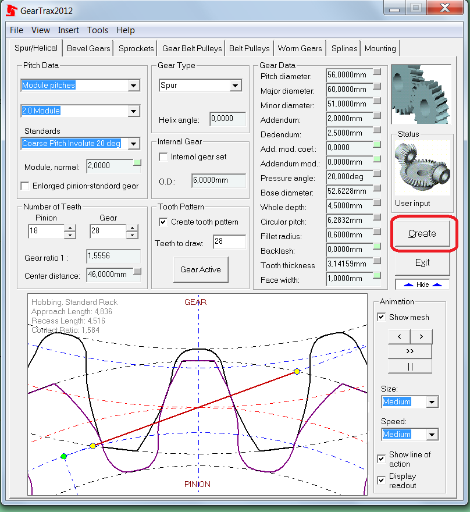Click the gray square beside Fillet radius
Viewport: 470px width, 512px height.
pos(377,232)
